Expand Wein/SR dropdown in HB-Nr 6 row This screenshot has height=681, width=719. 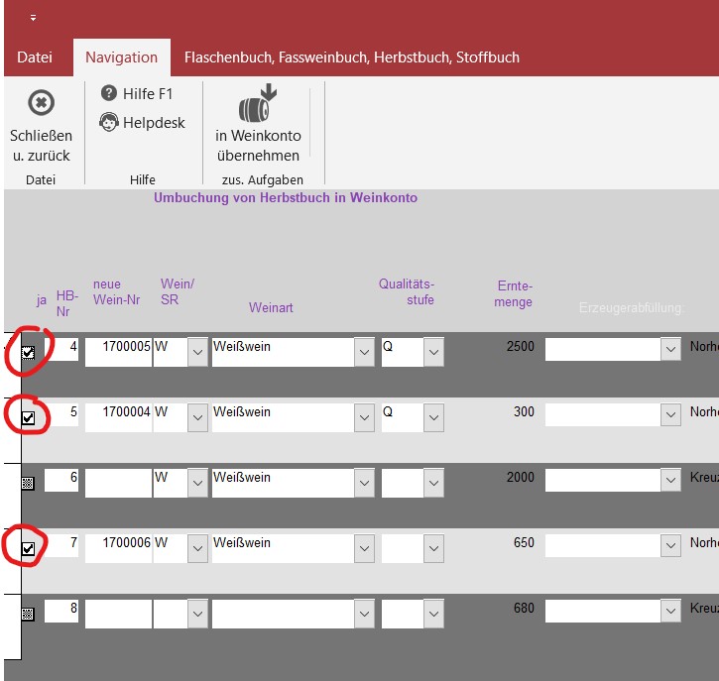197,483
